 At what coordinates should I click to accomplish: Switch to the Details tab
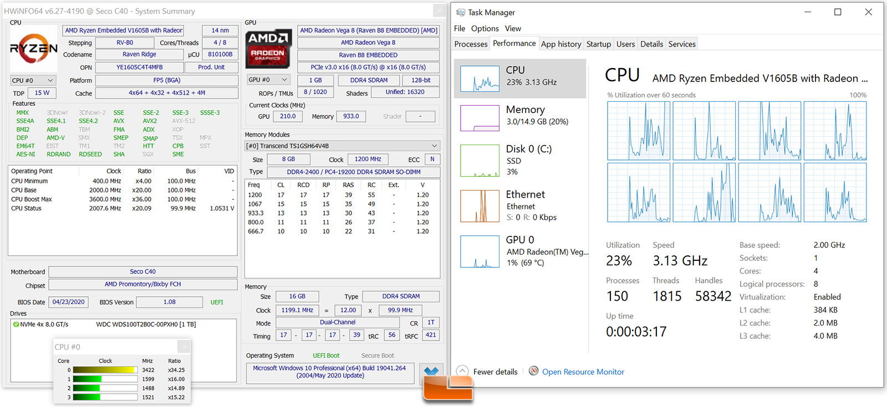tap(651, 44)
